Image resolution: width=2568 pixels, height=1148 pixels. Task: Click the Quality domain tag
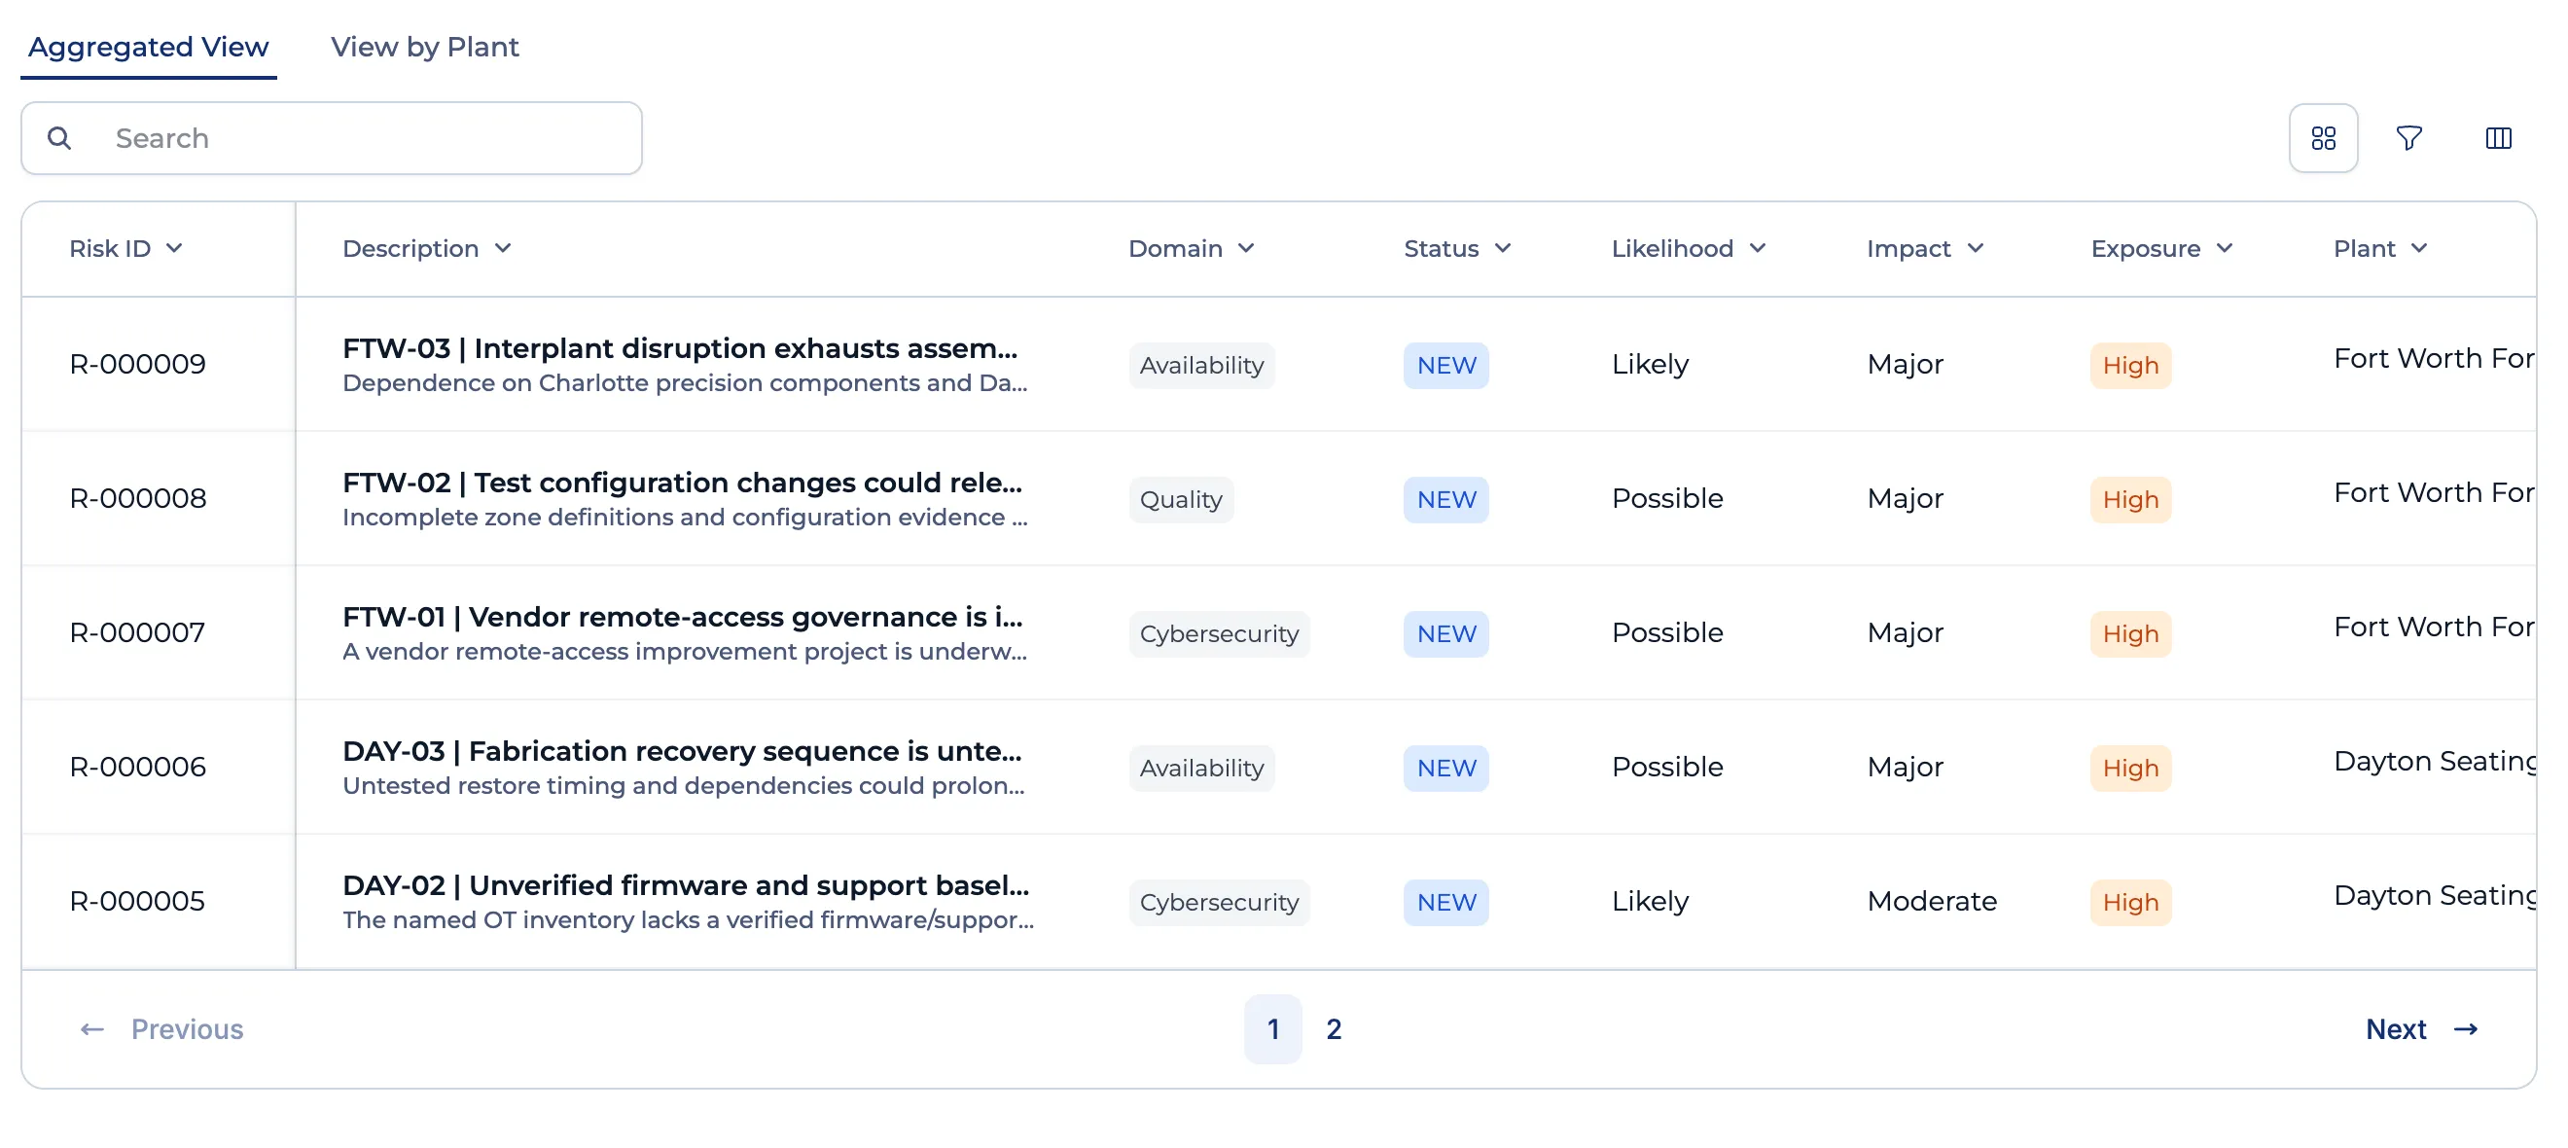point(1181,499)
